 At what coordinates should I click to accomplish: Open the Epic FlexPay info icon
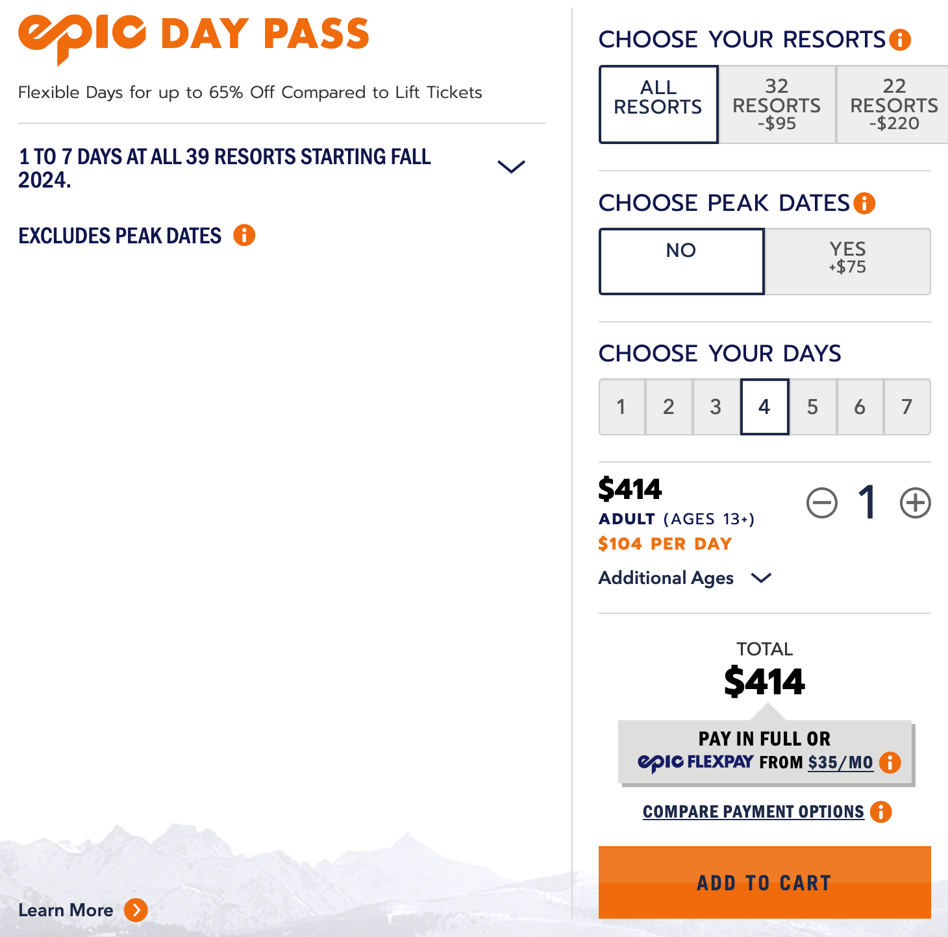(x=891, y=763)
